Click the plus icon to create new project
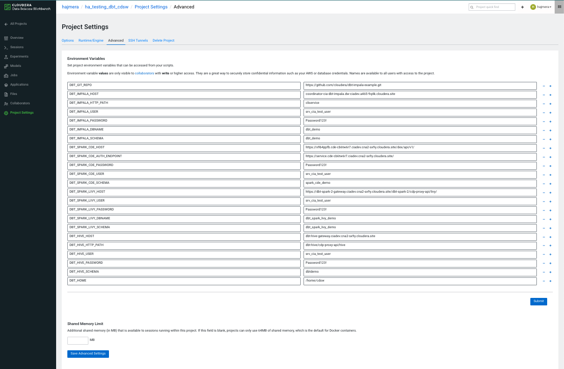Screen dimensions: 564x369 coord(522,7)
